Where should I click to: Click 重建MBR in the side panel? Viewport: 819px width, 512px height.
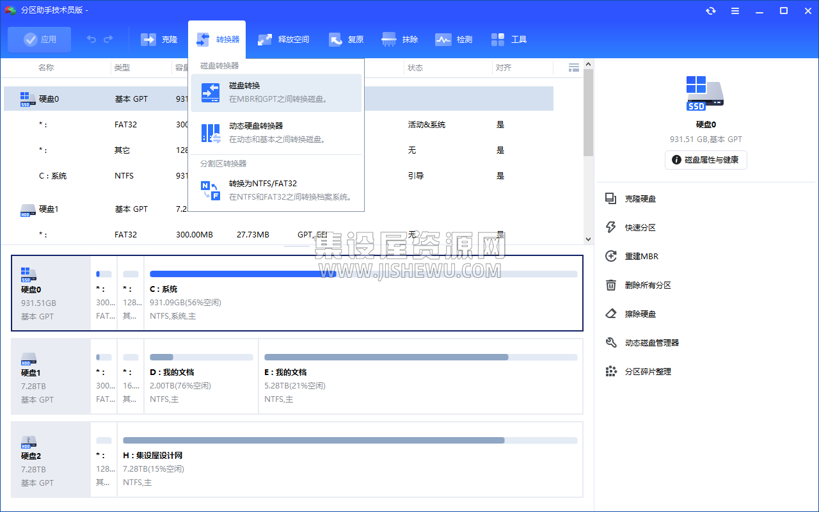[x=641, y=257]
